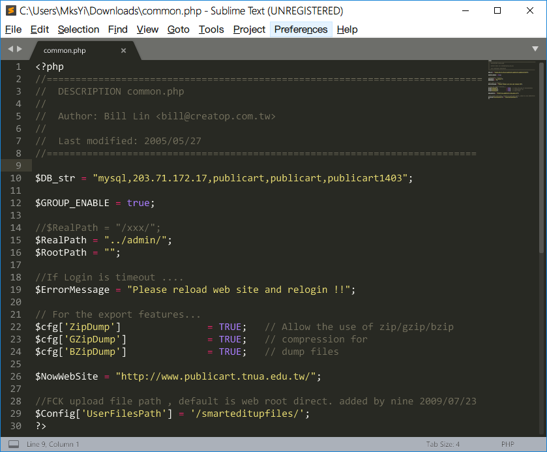The image size is (547, 452).
Task: Click Line 9, Column 1 status text
Action: 53,444
